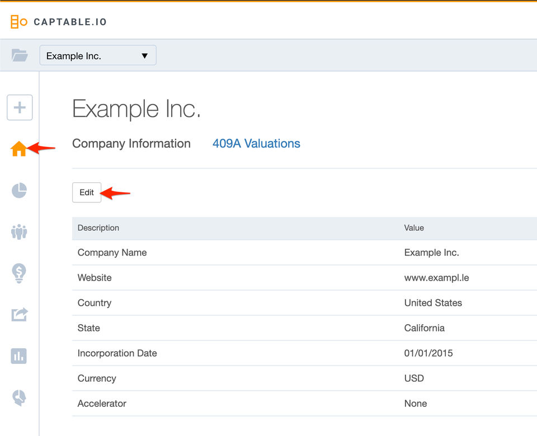This screenshot has width=537, height=436.
Task: Click the Value column header
Action: (414, 228)
